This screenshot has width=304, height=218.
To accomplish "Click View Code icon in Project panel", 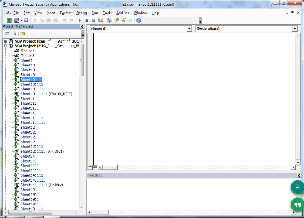I will click(x=7, y=33).
